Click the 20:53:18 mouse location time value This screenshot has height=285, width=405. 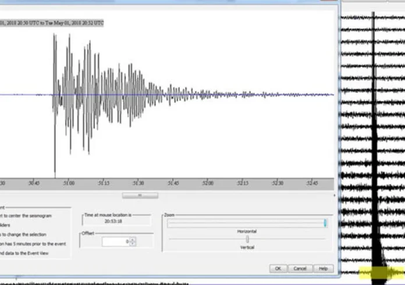click(113, 221)
